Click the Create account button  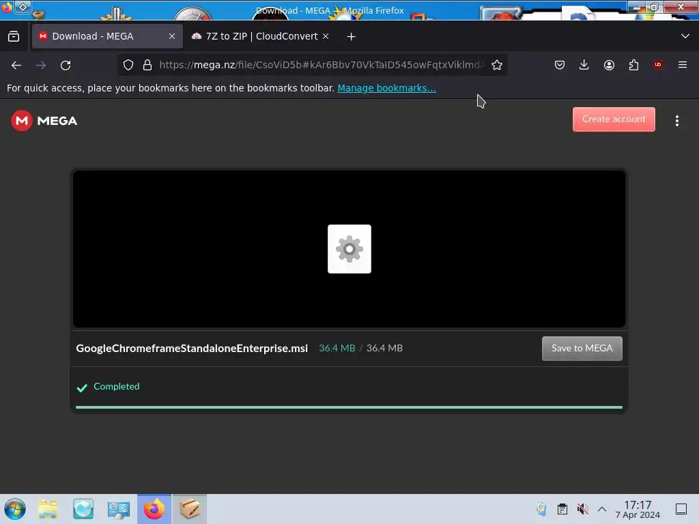(x=614, y=119)
